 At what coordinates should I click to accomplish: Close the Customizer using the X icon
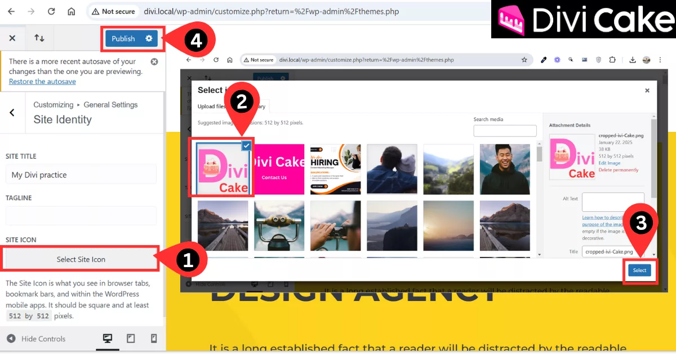tap(12, 38)
